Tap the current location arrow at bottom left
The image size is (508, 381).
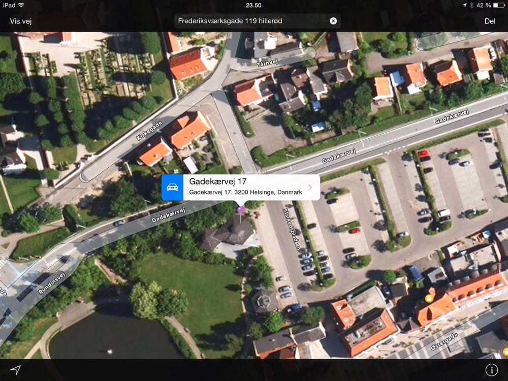coord(16,370)
